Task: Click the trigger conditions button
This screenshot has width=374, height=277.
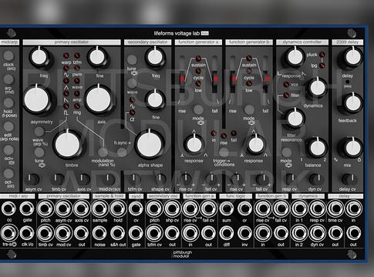Action: 224,152
